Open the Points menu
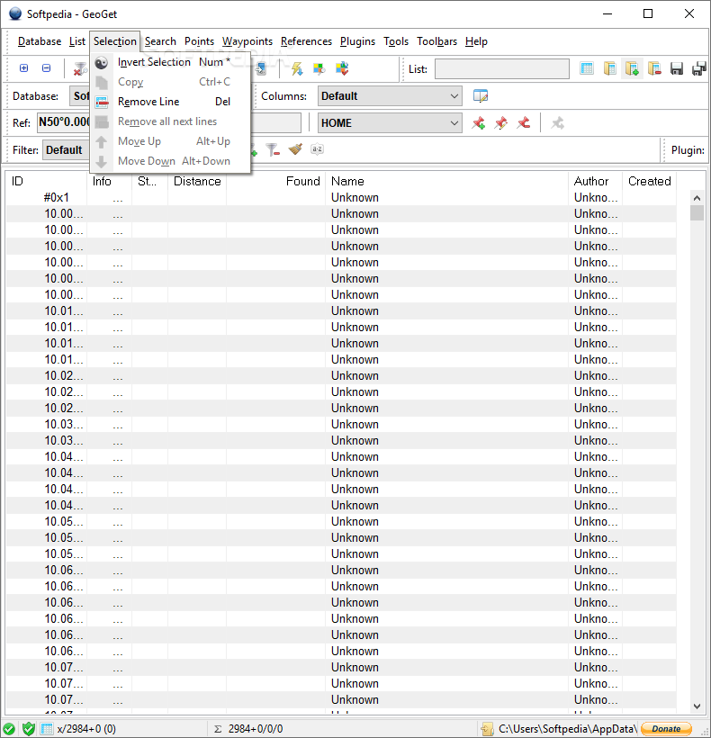The image size is (711, 738). pyautogui.click(x=199, y=41)
